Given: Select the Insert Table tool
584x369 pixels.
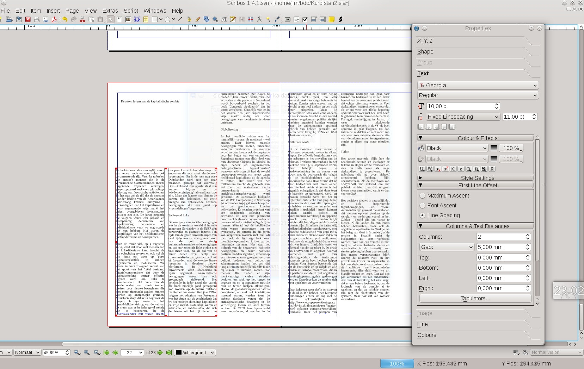Looking at the screenshot, I should pyautogui.click(x=146, y=19).
